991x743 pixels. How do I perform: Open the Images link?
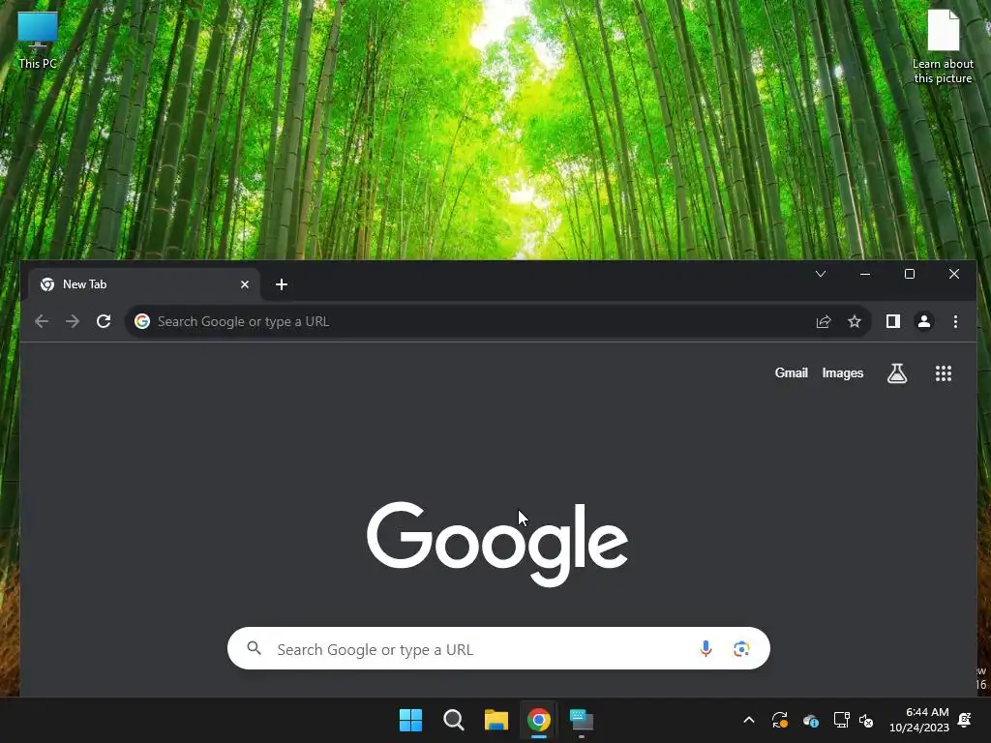coord(843,372)
